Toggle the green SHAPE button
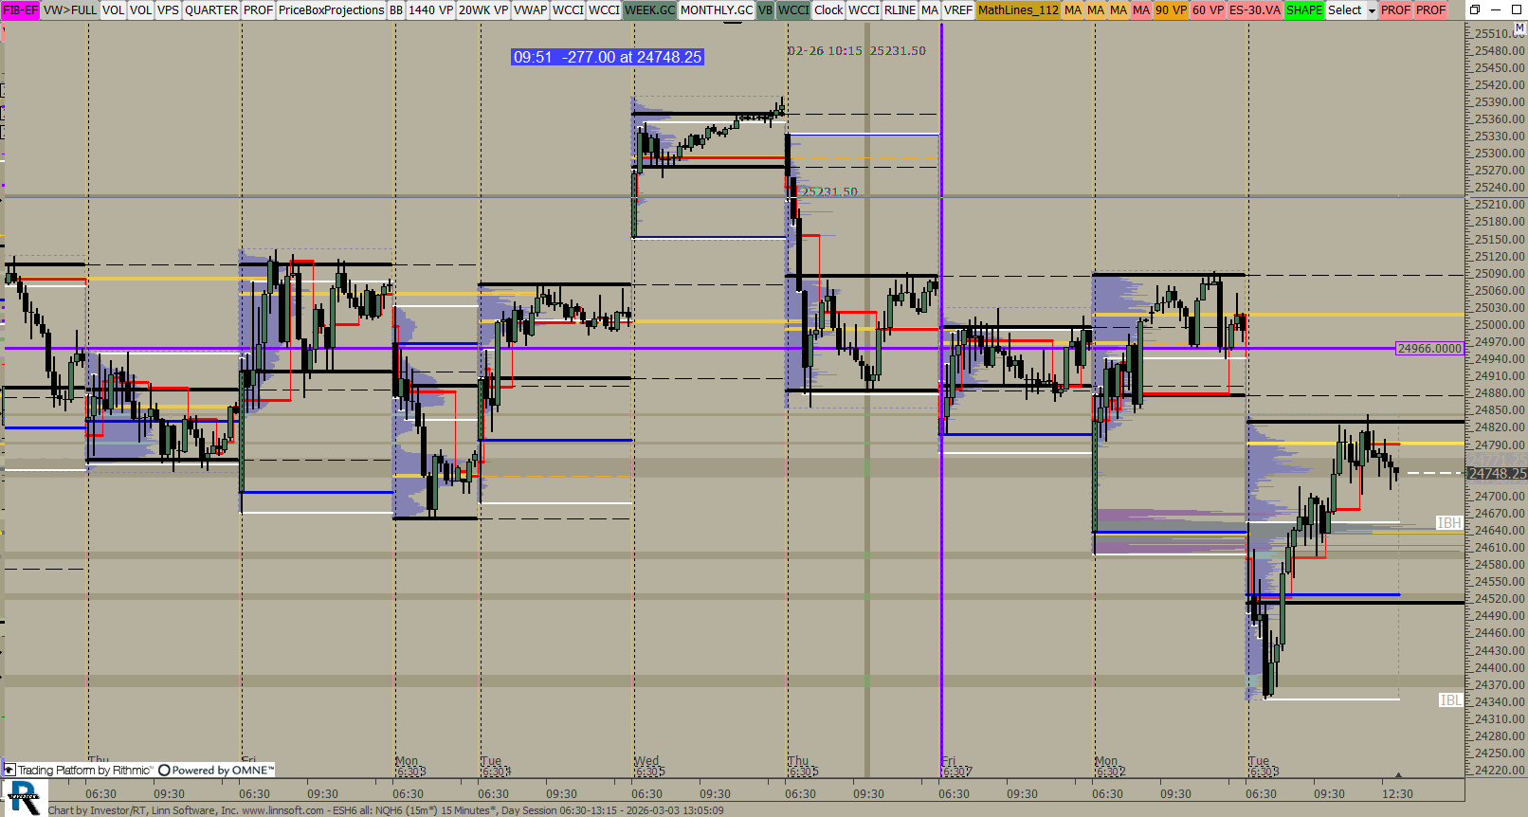The height and width of the screenshot is (817, 1528). pyautogui.click(x=1303, y=9)
